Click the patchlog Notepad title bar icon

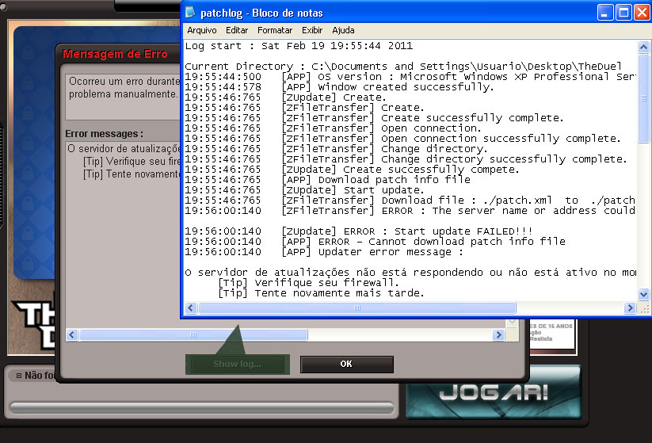coord(190,13)
